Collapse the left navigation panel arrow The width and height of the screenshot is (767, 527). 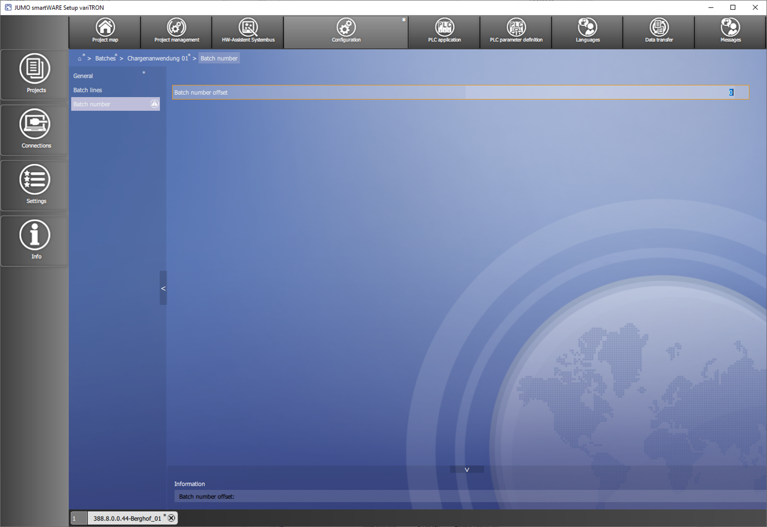(163, 288)
